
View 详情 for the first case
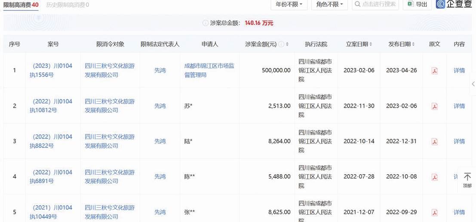pyautogui.click(x=459, y=71)
